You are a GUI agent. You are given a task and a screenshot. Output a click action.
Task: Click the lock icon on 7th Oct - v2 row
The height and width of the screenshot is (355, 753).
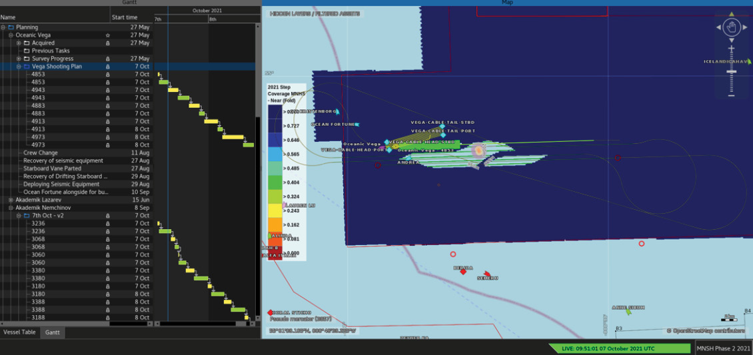click(107, 216)
